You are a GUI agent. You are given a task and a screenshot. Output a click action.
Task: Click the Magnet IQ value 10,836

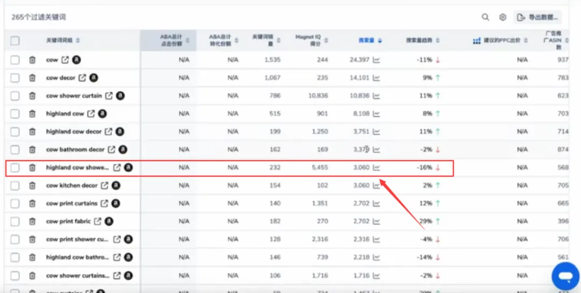point(318,96)
